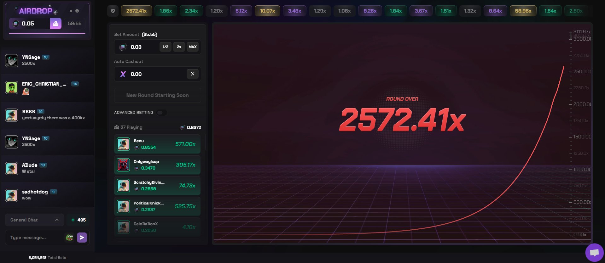Click the provably fair shield icon
This screenshot has height=263, width=605.
(x=113, y=11)
